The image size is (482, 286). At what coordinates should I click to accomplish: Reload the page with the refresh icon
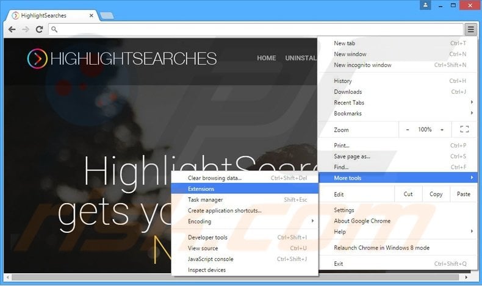(39, 29)
